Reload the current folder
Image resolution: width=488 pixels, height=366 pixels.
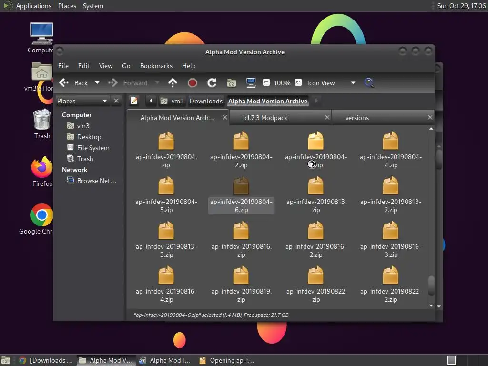pyautogui.click(x=212, y=83)
